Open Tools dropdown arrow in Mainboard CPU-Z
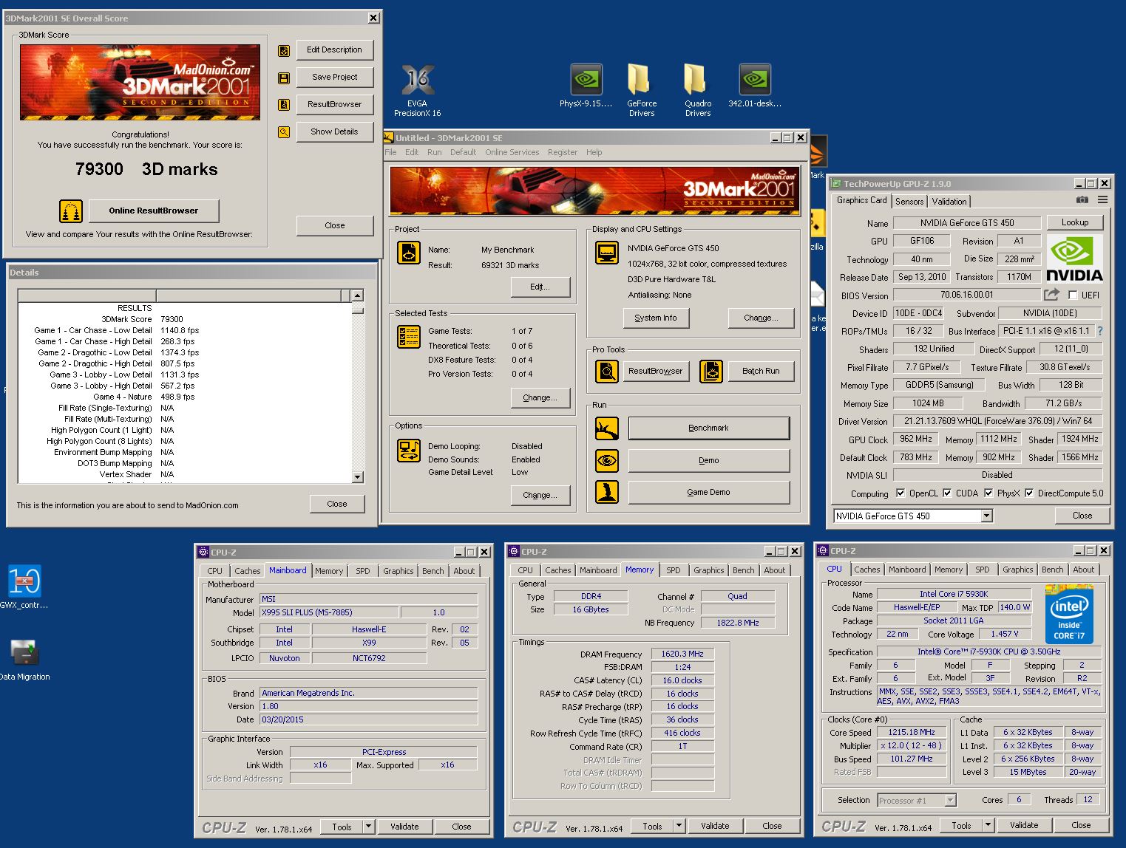 coord(369,827)
